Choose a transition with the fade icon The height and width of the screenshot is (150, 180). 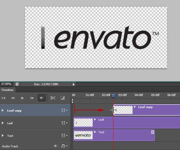(x=63, y=98)
